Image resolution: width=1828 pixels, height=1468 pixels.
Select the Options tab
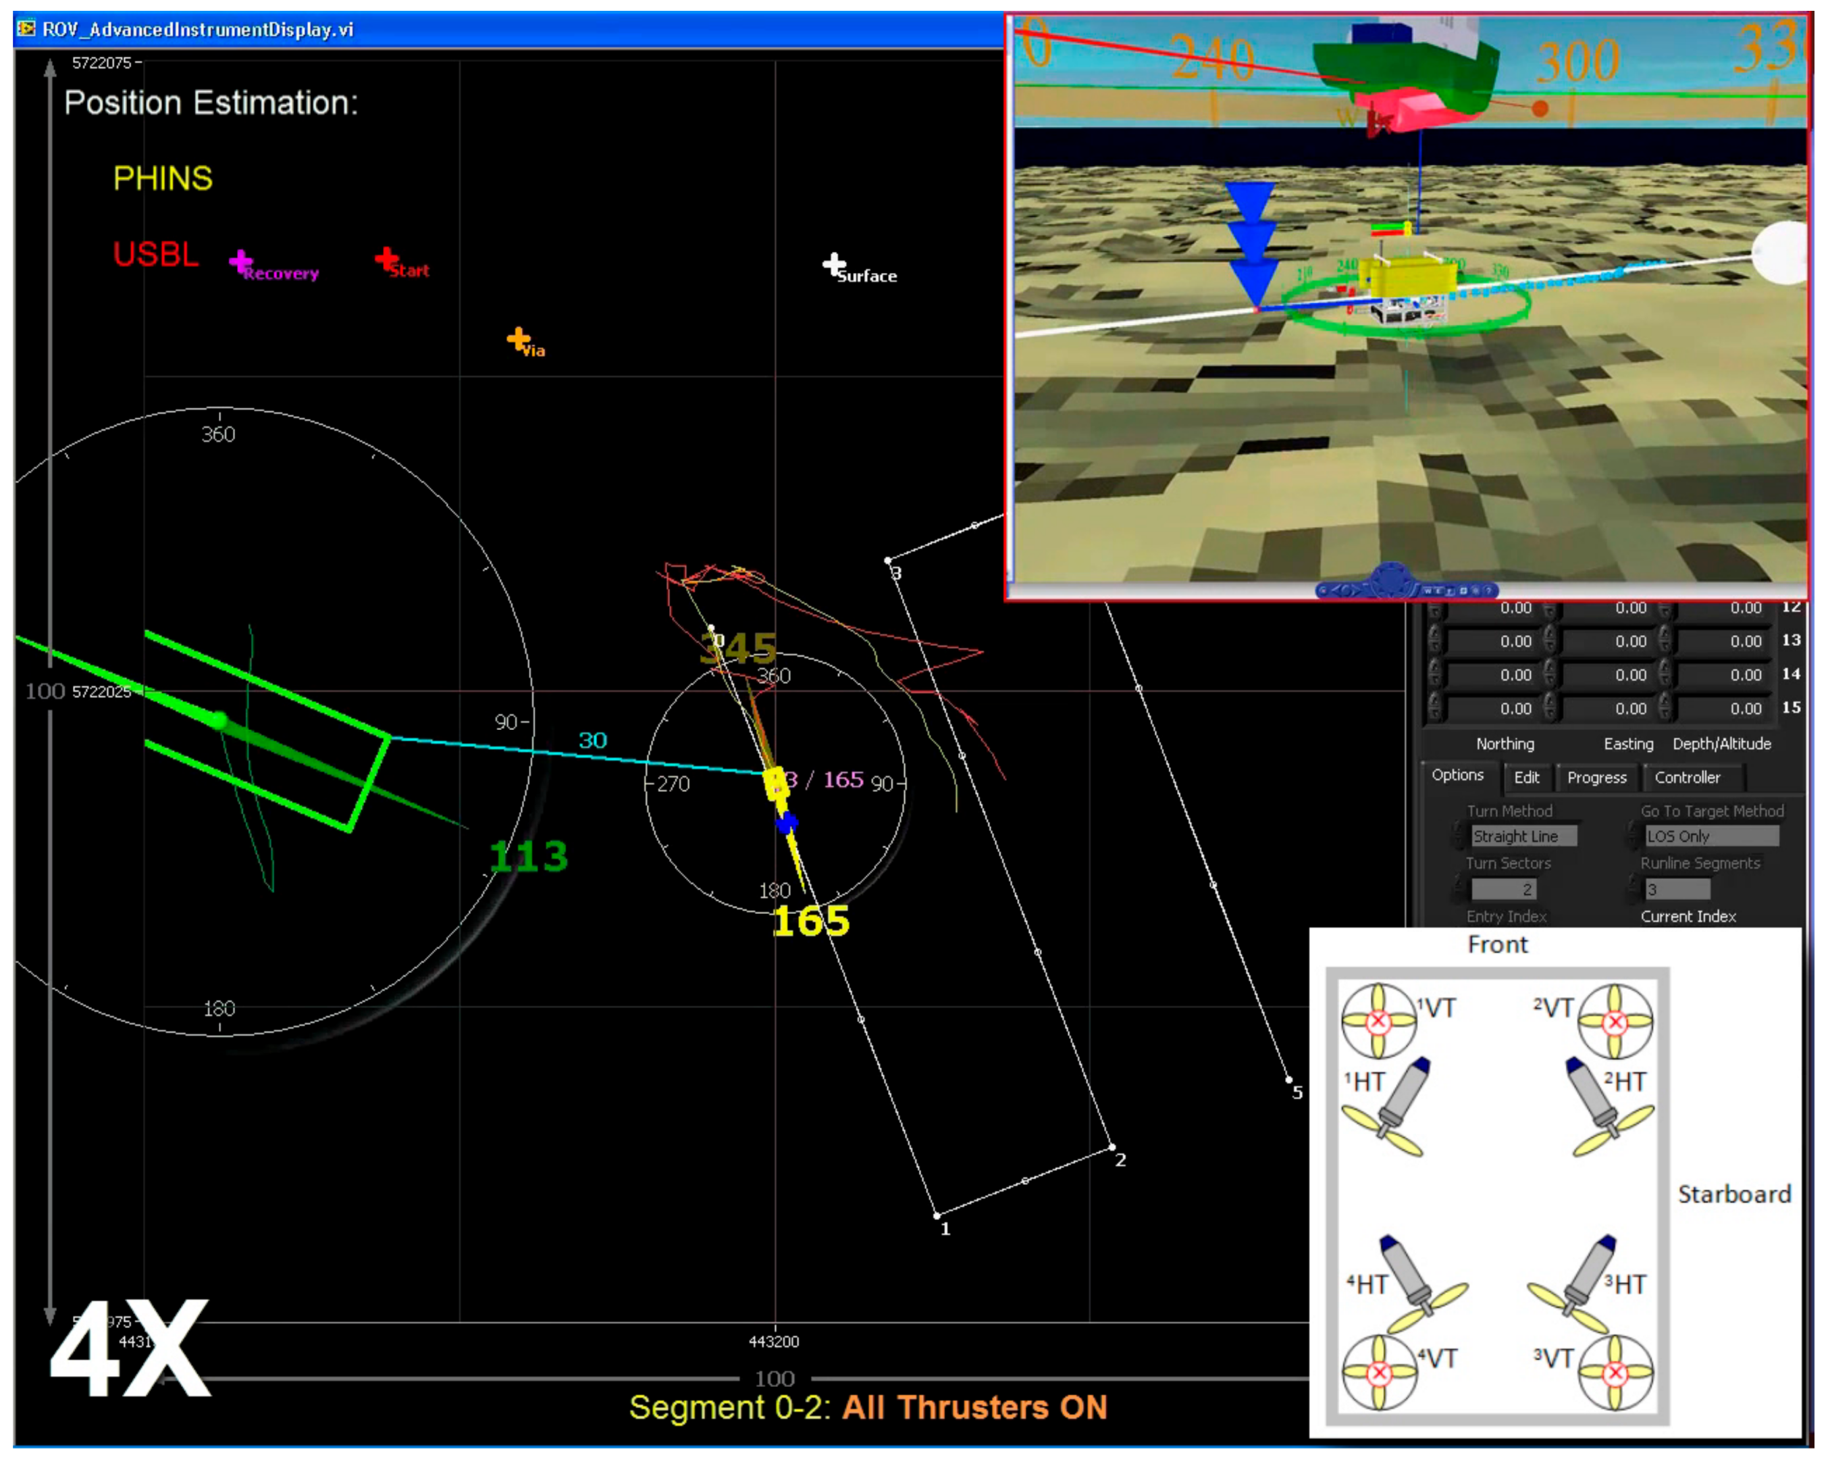click(x=1457, y=775)
